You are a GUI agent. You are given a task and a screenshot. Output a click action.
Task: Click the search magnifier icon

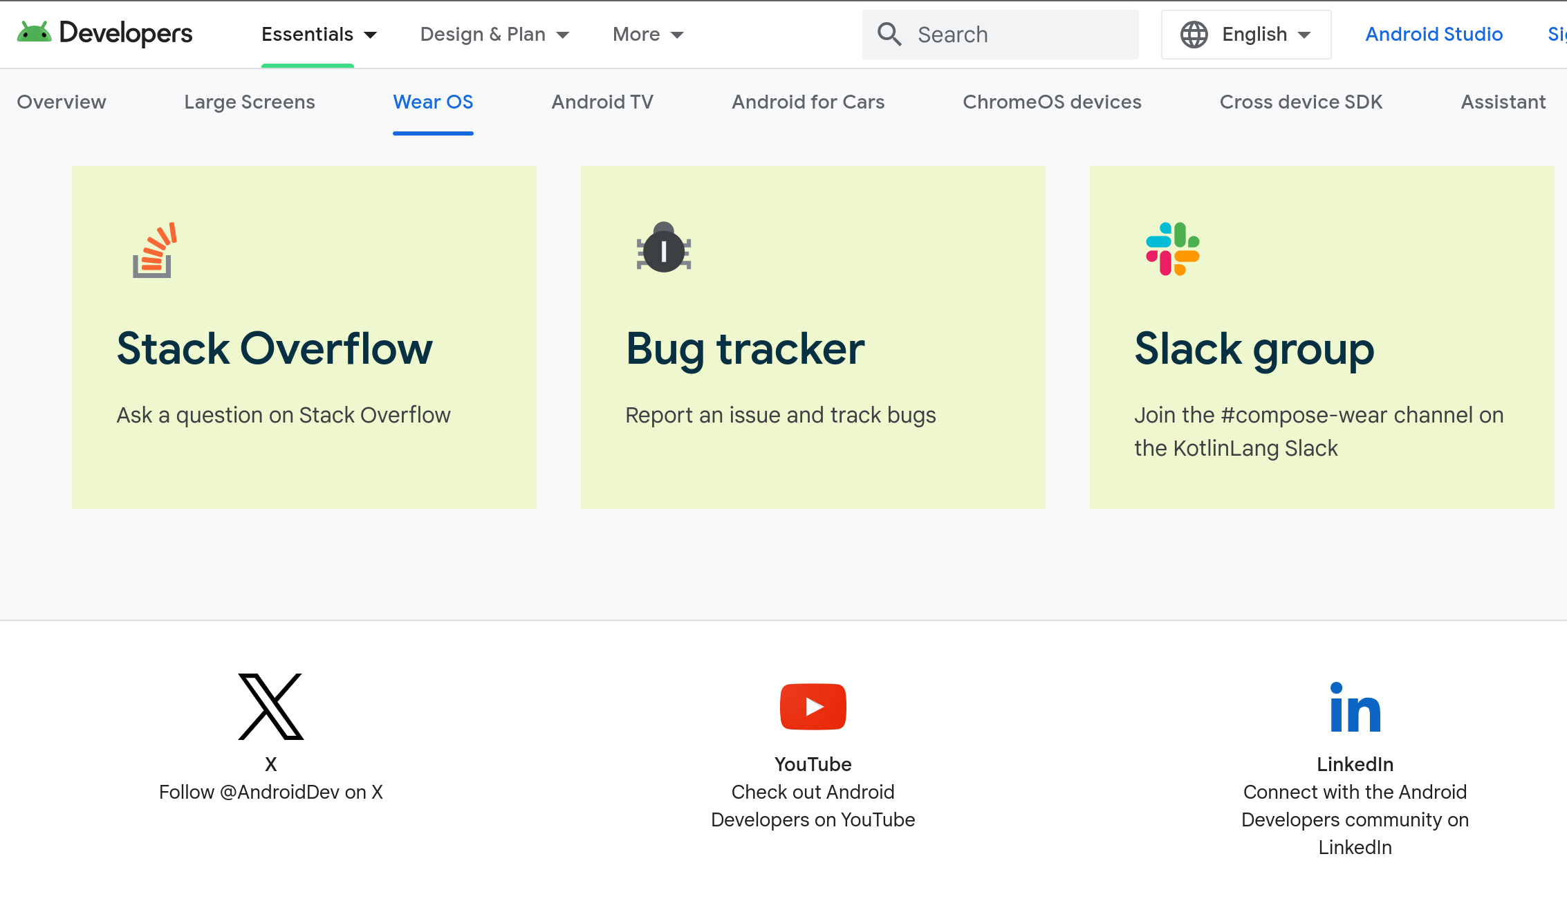[x=889, y=34]
